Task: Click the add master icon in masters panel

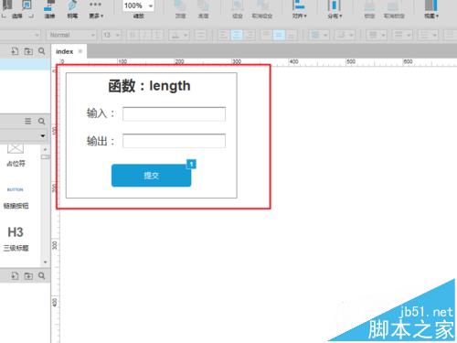Action: coord(15,276)
